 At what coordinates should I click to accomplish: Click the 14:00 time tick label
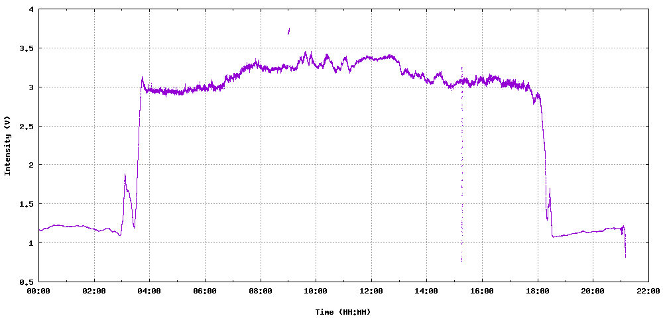coord(426,291)
